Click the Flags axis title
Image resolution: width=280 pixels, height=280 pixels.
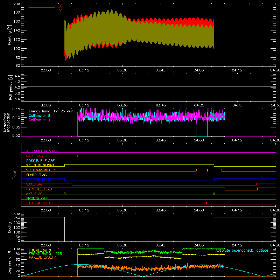click(x=14, y=175)
